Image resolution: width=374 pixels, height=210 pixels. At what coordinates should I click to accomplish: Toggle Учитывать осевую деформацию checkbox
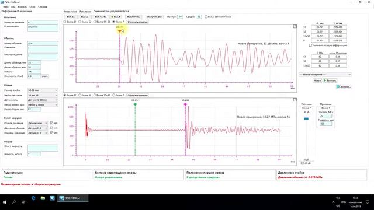pyautogui.click(x=310, y=45)
